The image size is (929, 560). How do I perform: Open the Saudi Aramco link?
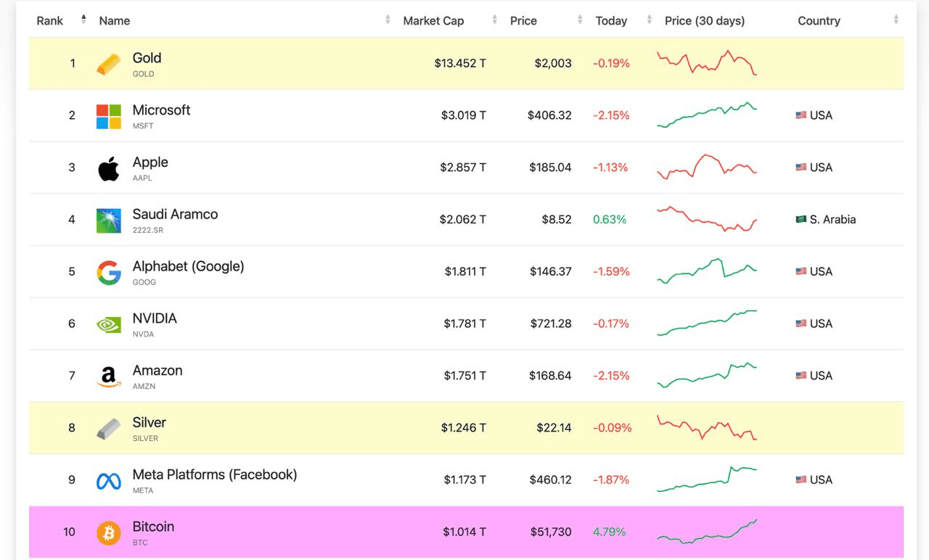pyautogui.click(x=175, y=215)
